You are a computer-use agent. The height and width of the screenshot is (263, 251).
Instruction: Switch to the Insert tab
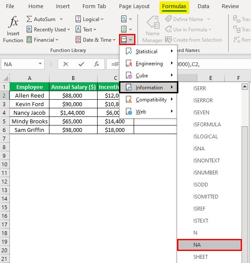(x=63, y=6)
